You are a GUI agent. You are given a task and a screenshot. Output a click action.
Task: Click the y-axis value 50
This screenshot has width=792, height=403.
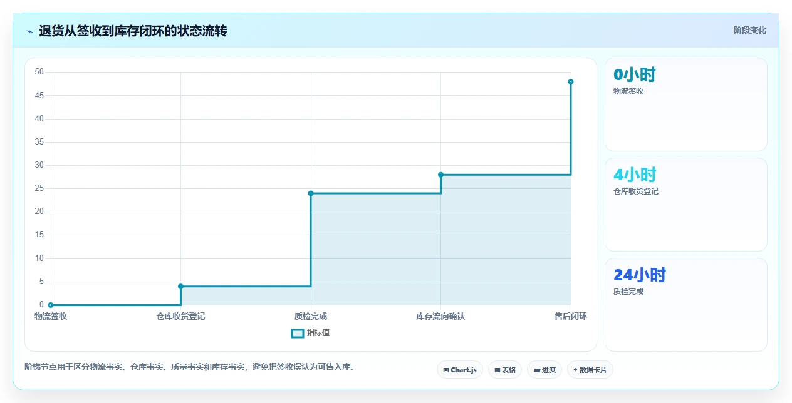click(39, 72)
